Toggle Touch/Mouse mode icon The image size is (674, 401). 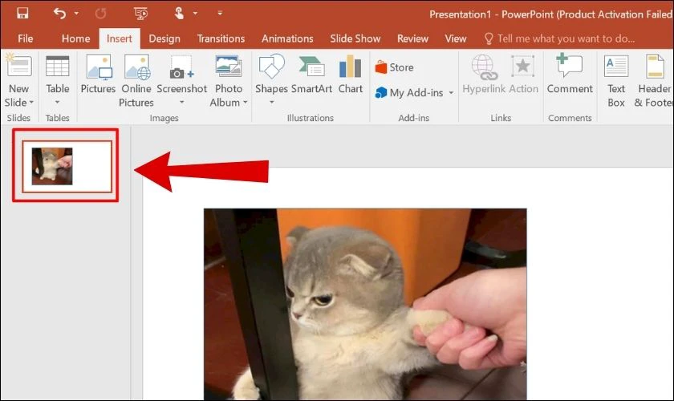pos(179,14)
